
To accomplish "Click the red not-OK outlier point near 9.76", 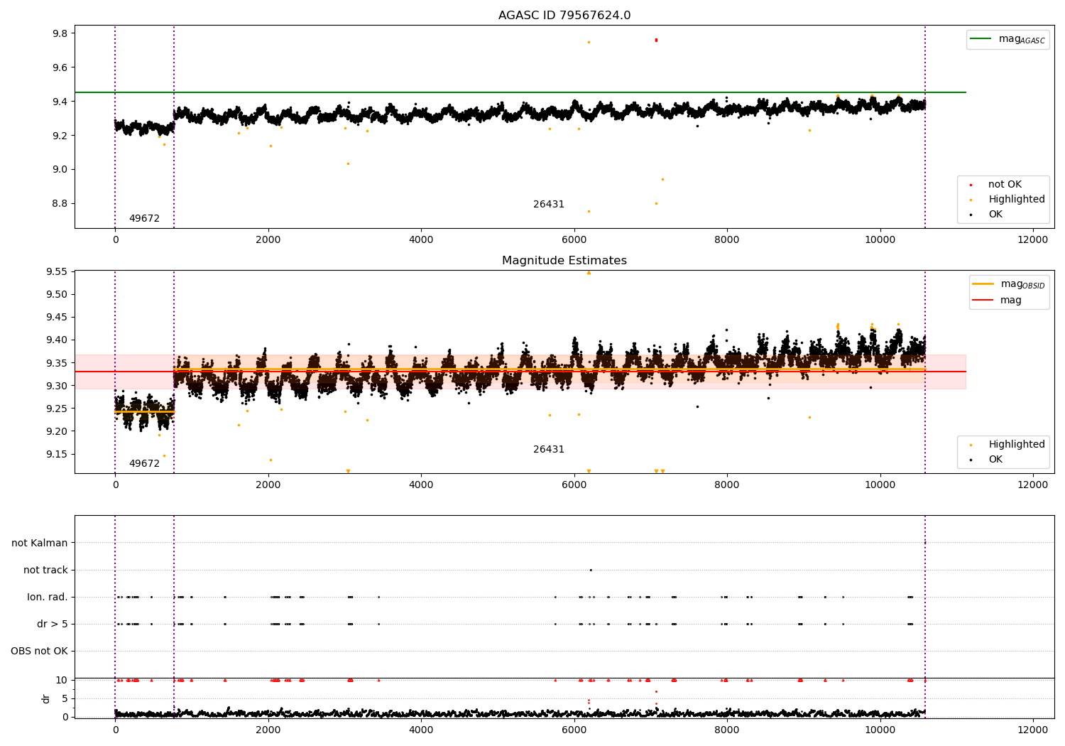I will click(x=656, y=40).
